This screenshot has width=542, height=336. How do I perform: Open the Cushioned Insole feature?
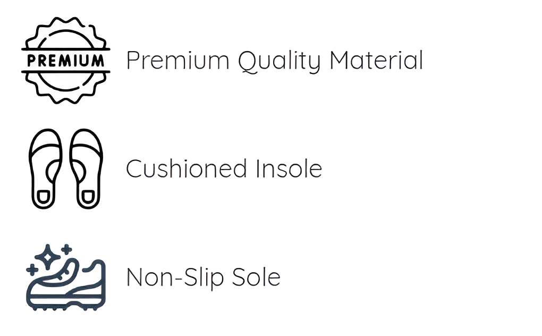pyautogui.click(x=224, y=169)
